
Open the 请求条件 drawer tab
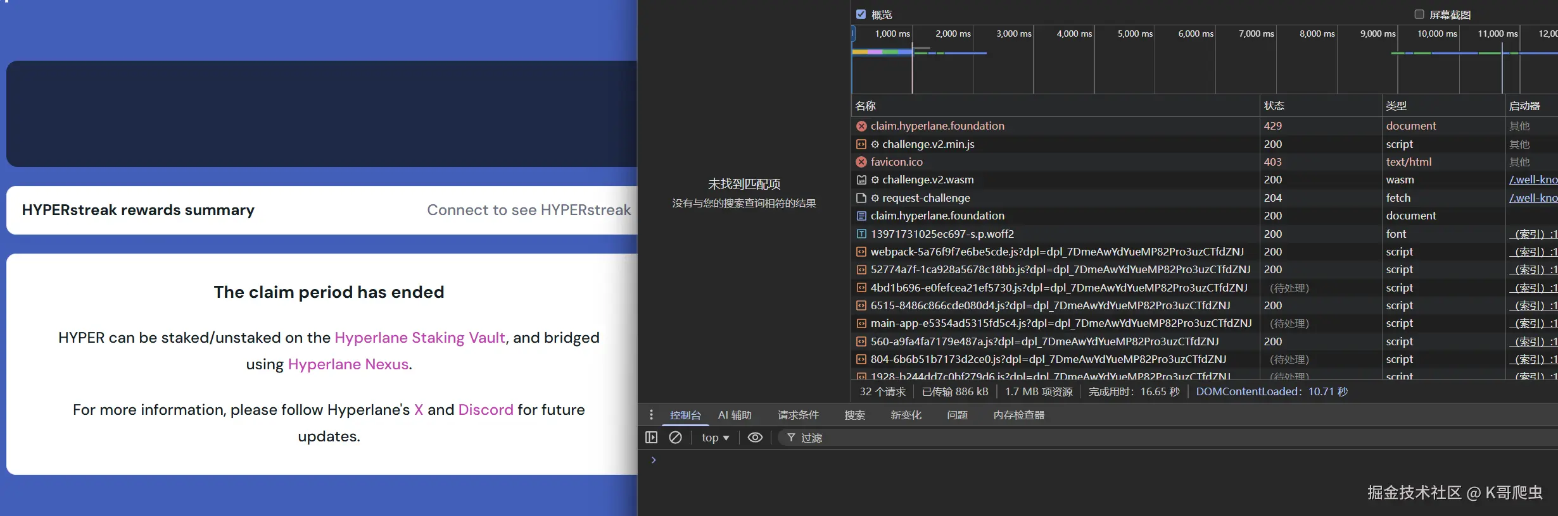tap(798, 415)
